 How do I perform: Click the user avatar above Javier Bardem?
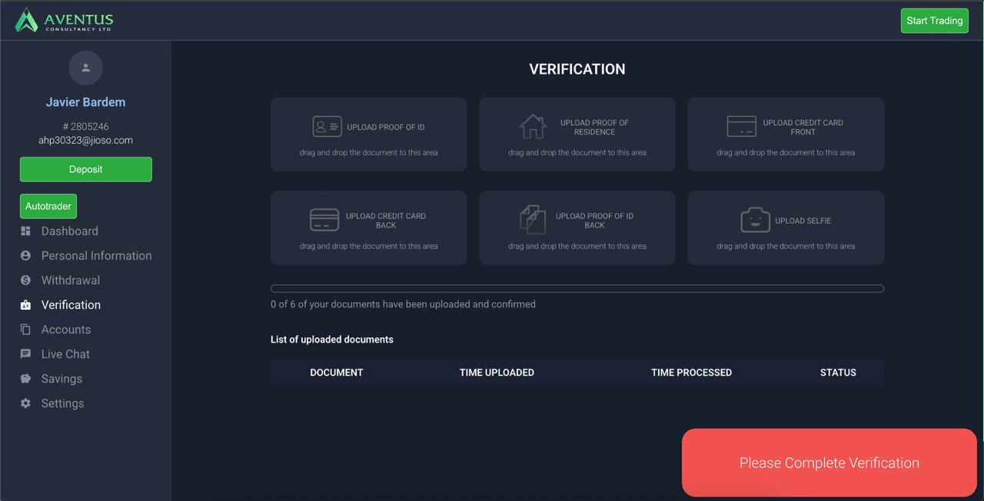pyautogui.click(x=85, y=68)
